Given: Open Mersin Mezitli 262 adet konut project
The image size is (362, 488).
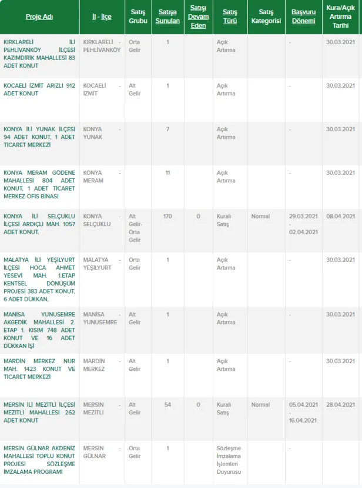Looking at the screenshot, I should point(39,413).
